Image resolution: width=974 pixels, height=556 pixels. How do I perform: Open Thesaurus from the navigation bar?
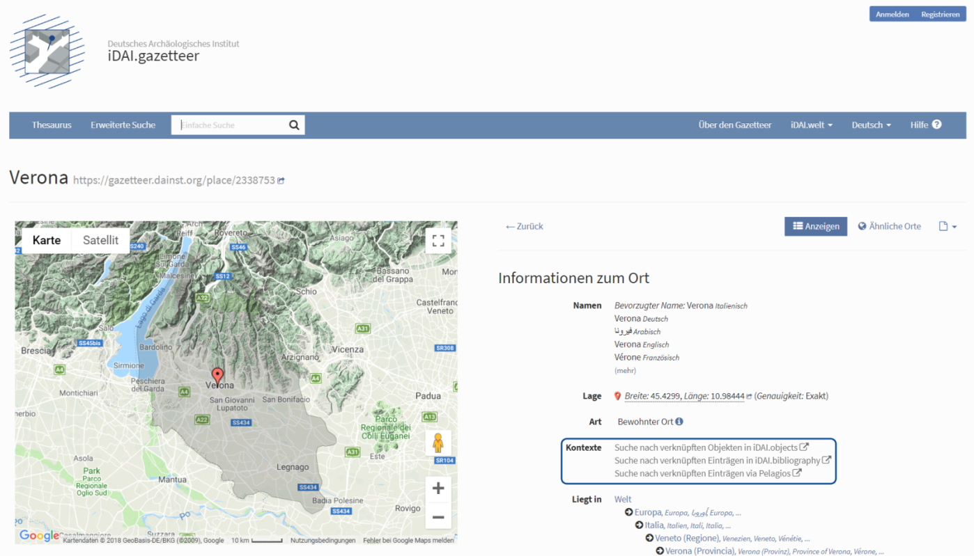click(x=52, y=125)
